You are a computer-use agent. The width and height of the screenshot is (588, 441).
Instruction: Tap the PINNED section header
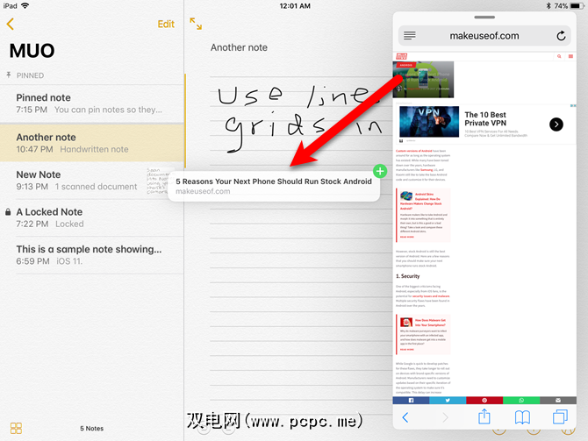click(x=30, y=75)
